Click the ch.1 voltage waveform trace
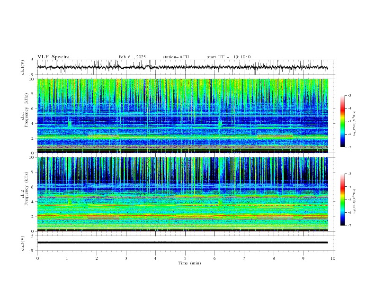This screenshot has width=375, height=290. click(182, 67)
